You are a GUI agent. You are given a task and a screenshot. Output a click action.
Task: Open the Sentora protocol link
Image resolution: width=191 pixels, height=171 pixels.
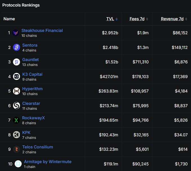[x=30, y=45]
